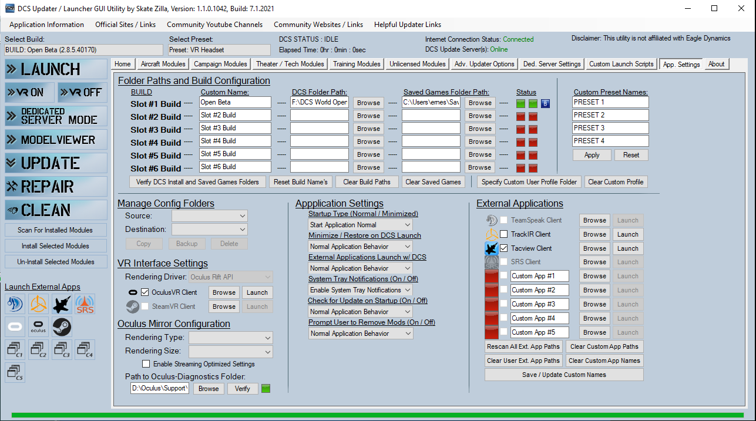Enable Streaming Optimized Settings checkbox
This screenshot has height=421, width=756.
tap(146, 364)
